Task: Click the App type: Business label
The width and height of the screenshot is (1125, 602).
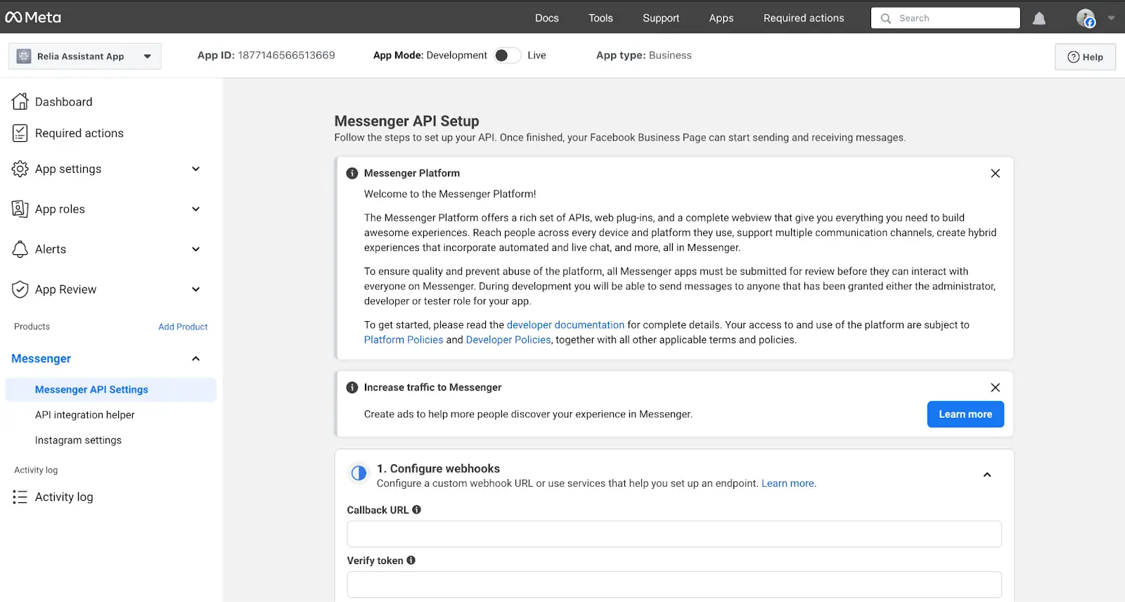Action: pos(644,55)
